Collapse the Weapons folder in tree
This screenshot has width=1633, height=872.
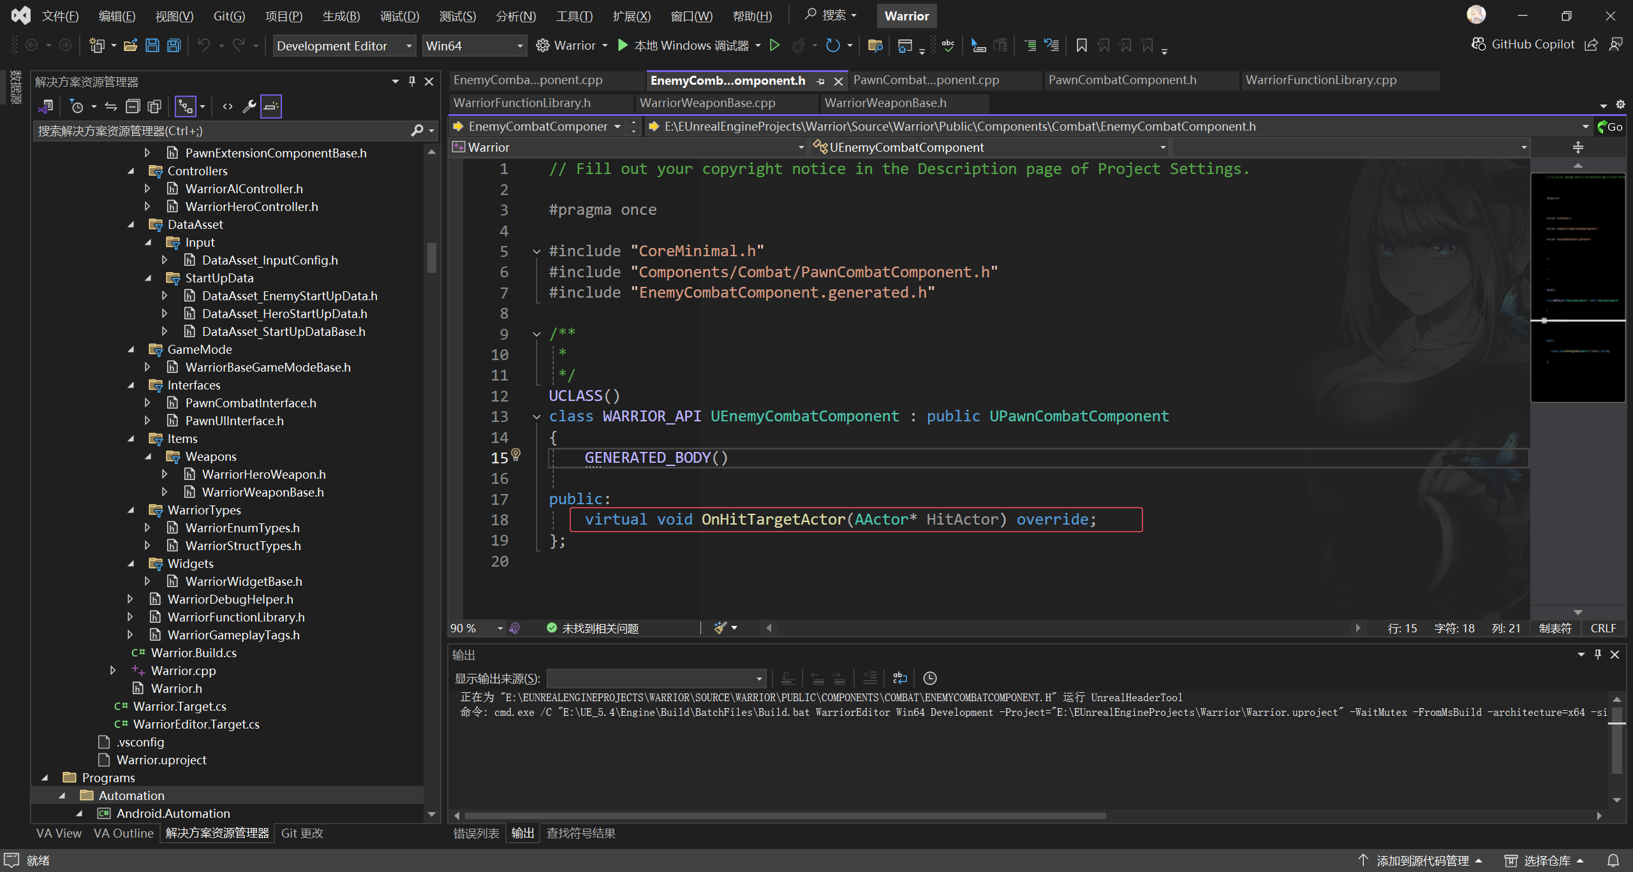coord(149,456)
